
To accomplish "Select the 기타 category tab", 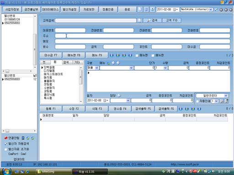I will (x=77, y=62).
